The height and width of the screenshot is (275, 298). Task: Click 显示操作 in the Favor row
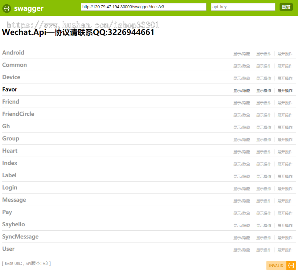tap(264, 90)
